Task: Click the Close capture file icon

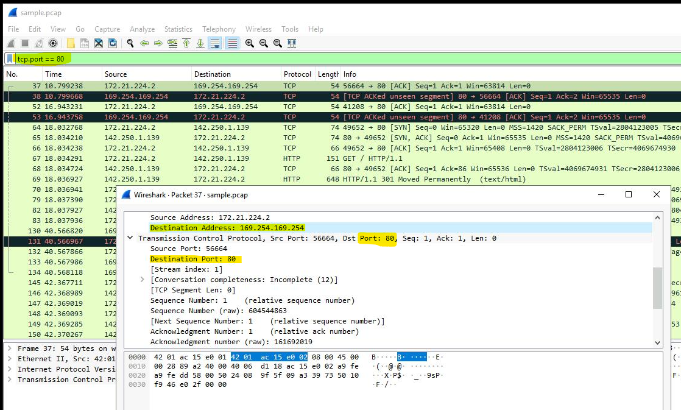Action: 98,43
